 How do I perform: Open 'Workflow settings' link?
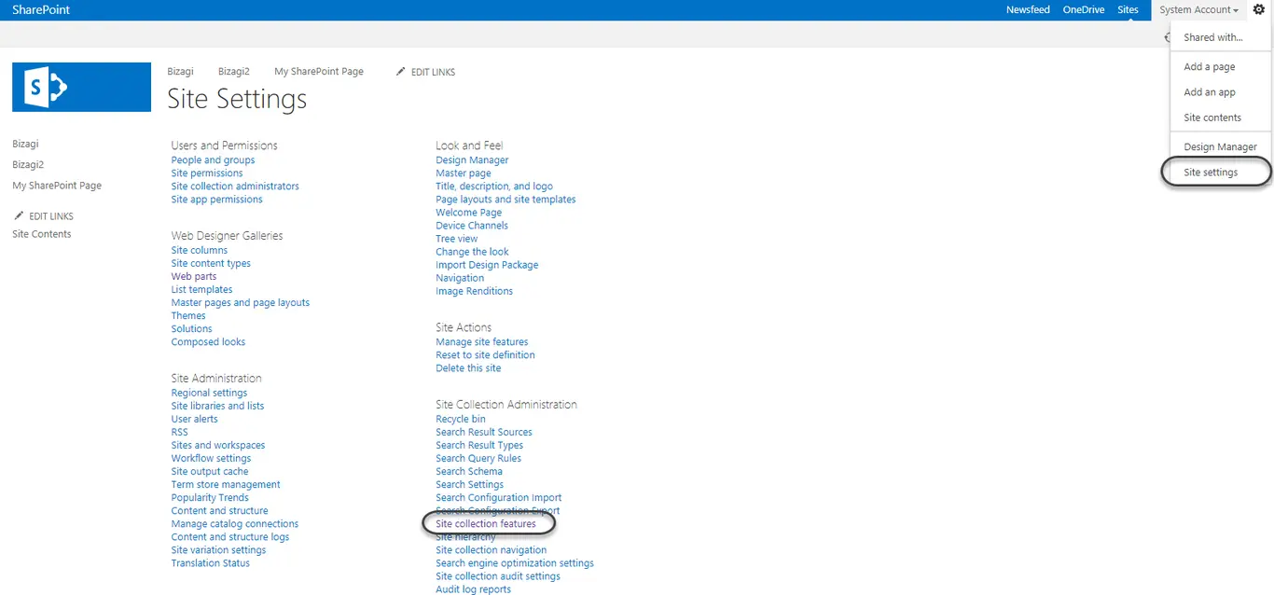211,459
